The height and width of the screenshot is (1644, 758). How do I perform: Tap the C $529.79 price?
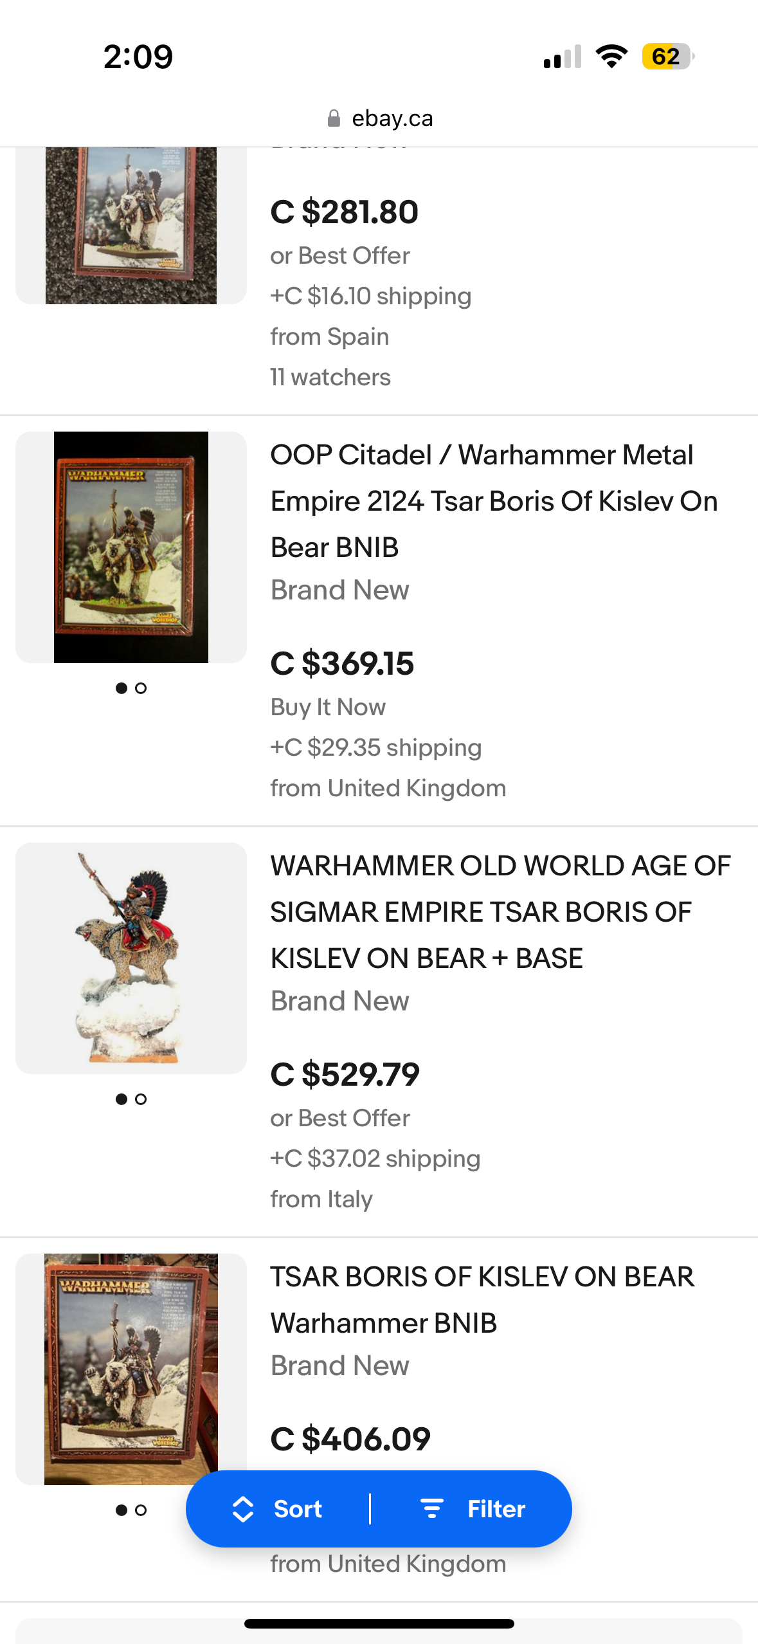[345, 1074]
